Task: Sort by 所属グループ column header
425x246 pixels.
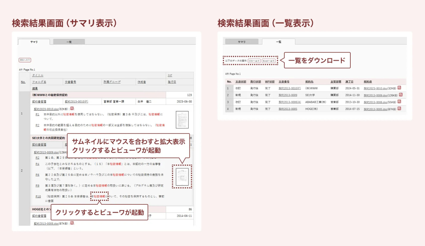Action: (x=112, y=82)
